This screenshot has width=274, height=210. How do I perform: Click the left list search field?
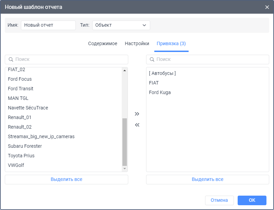tap(67, 59)
